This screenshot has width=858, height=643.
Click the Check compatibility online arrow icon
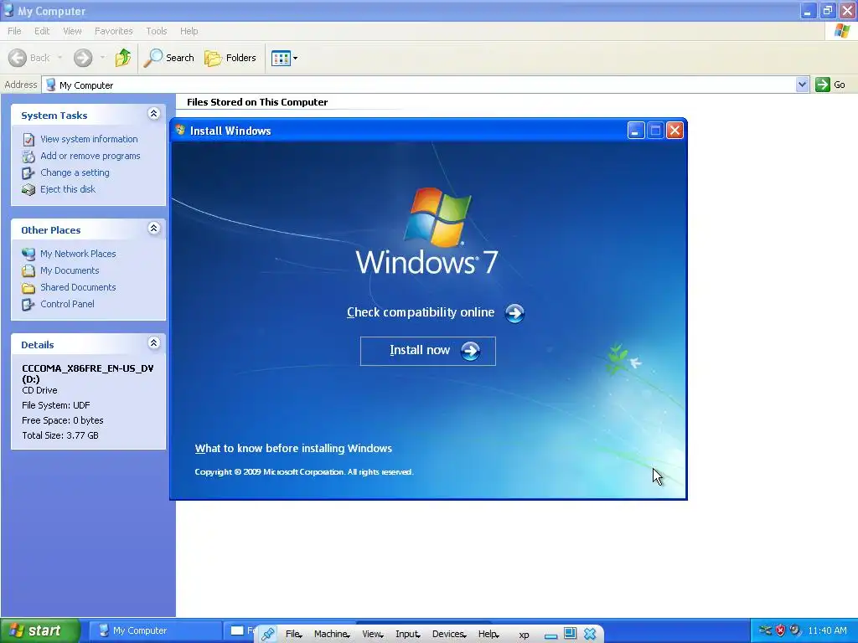click(514, 313)
